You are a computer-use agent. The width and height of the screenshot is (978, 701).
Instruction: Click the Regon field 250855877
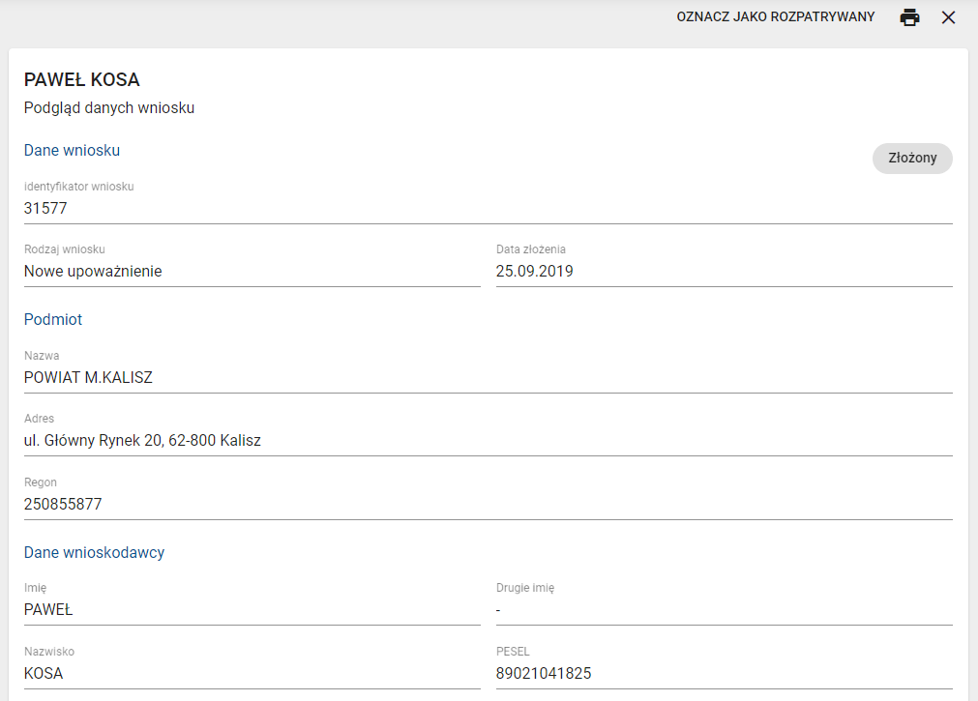[x=488, y=505]
